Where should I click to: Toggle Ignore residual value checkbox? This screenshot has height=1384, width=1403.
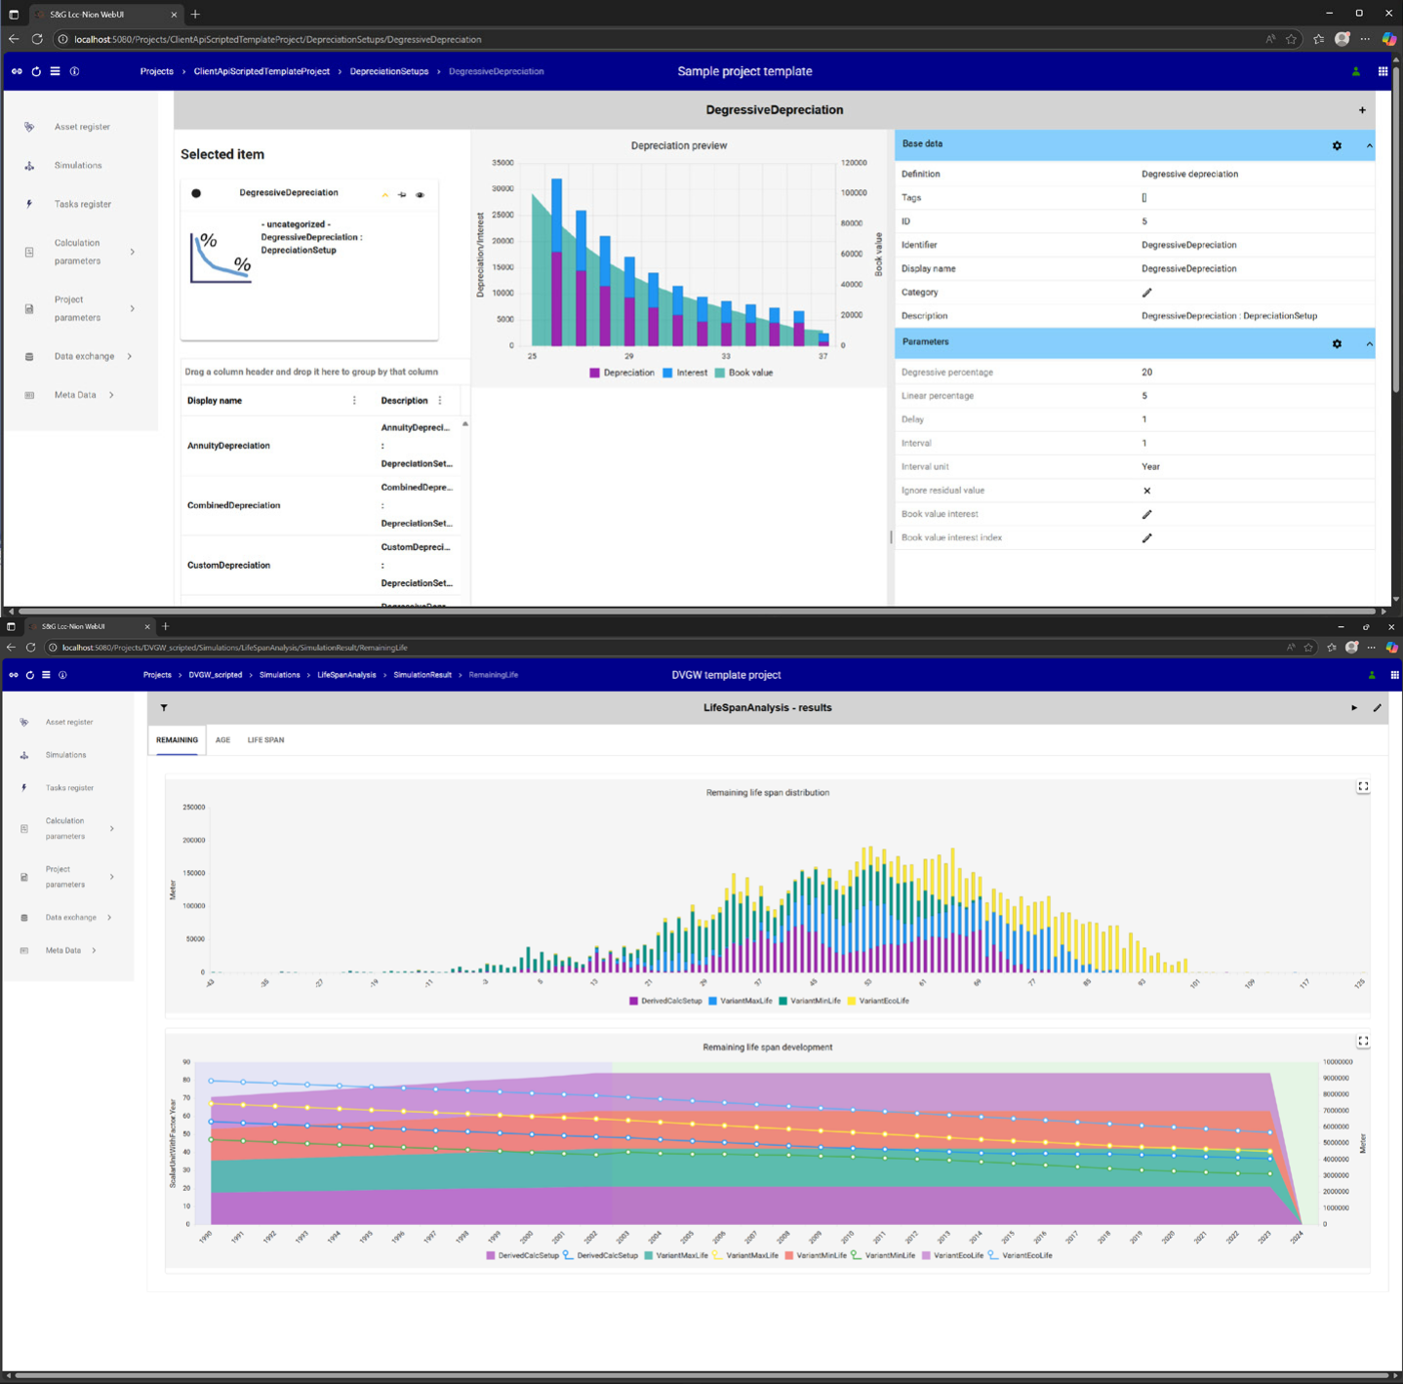[x=1146, y=491]
